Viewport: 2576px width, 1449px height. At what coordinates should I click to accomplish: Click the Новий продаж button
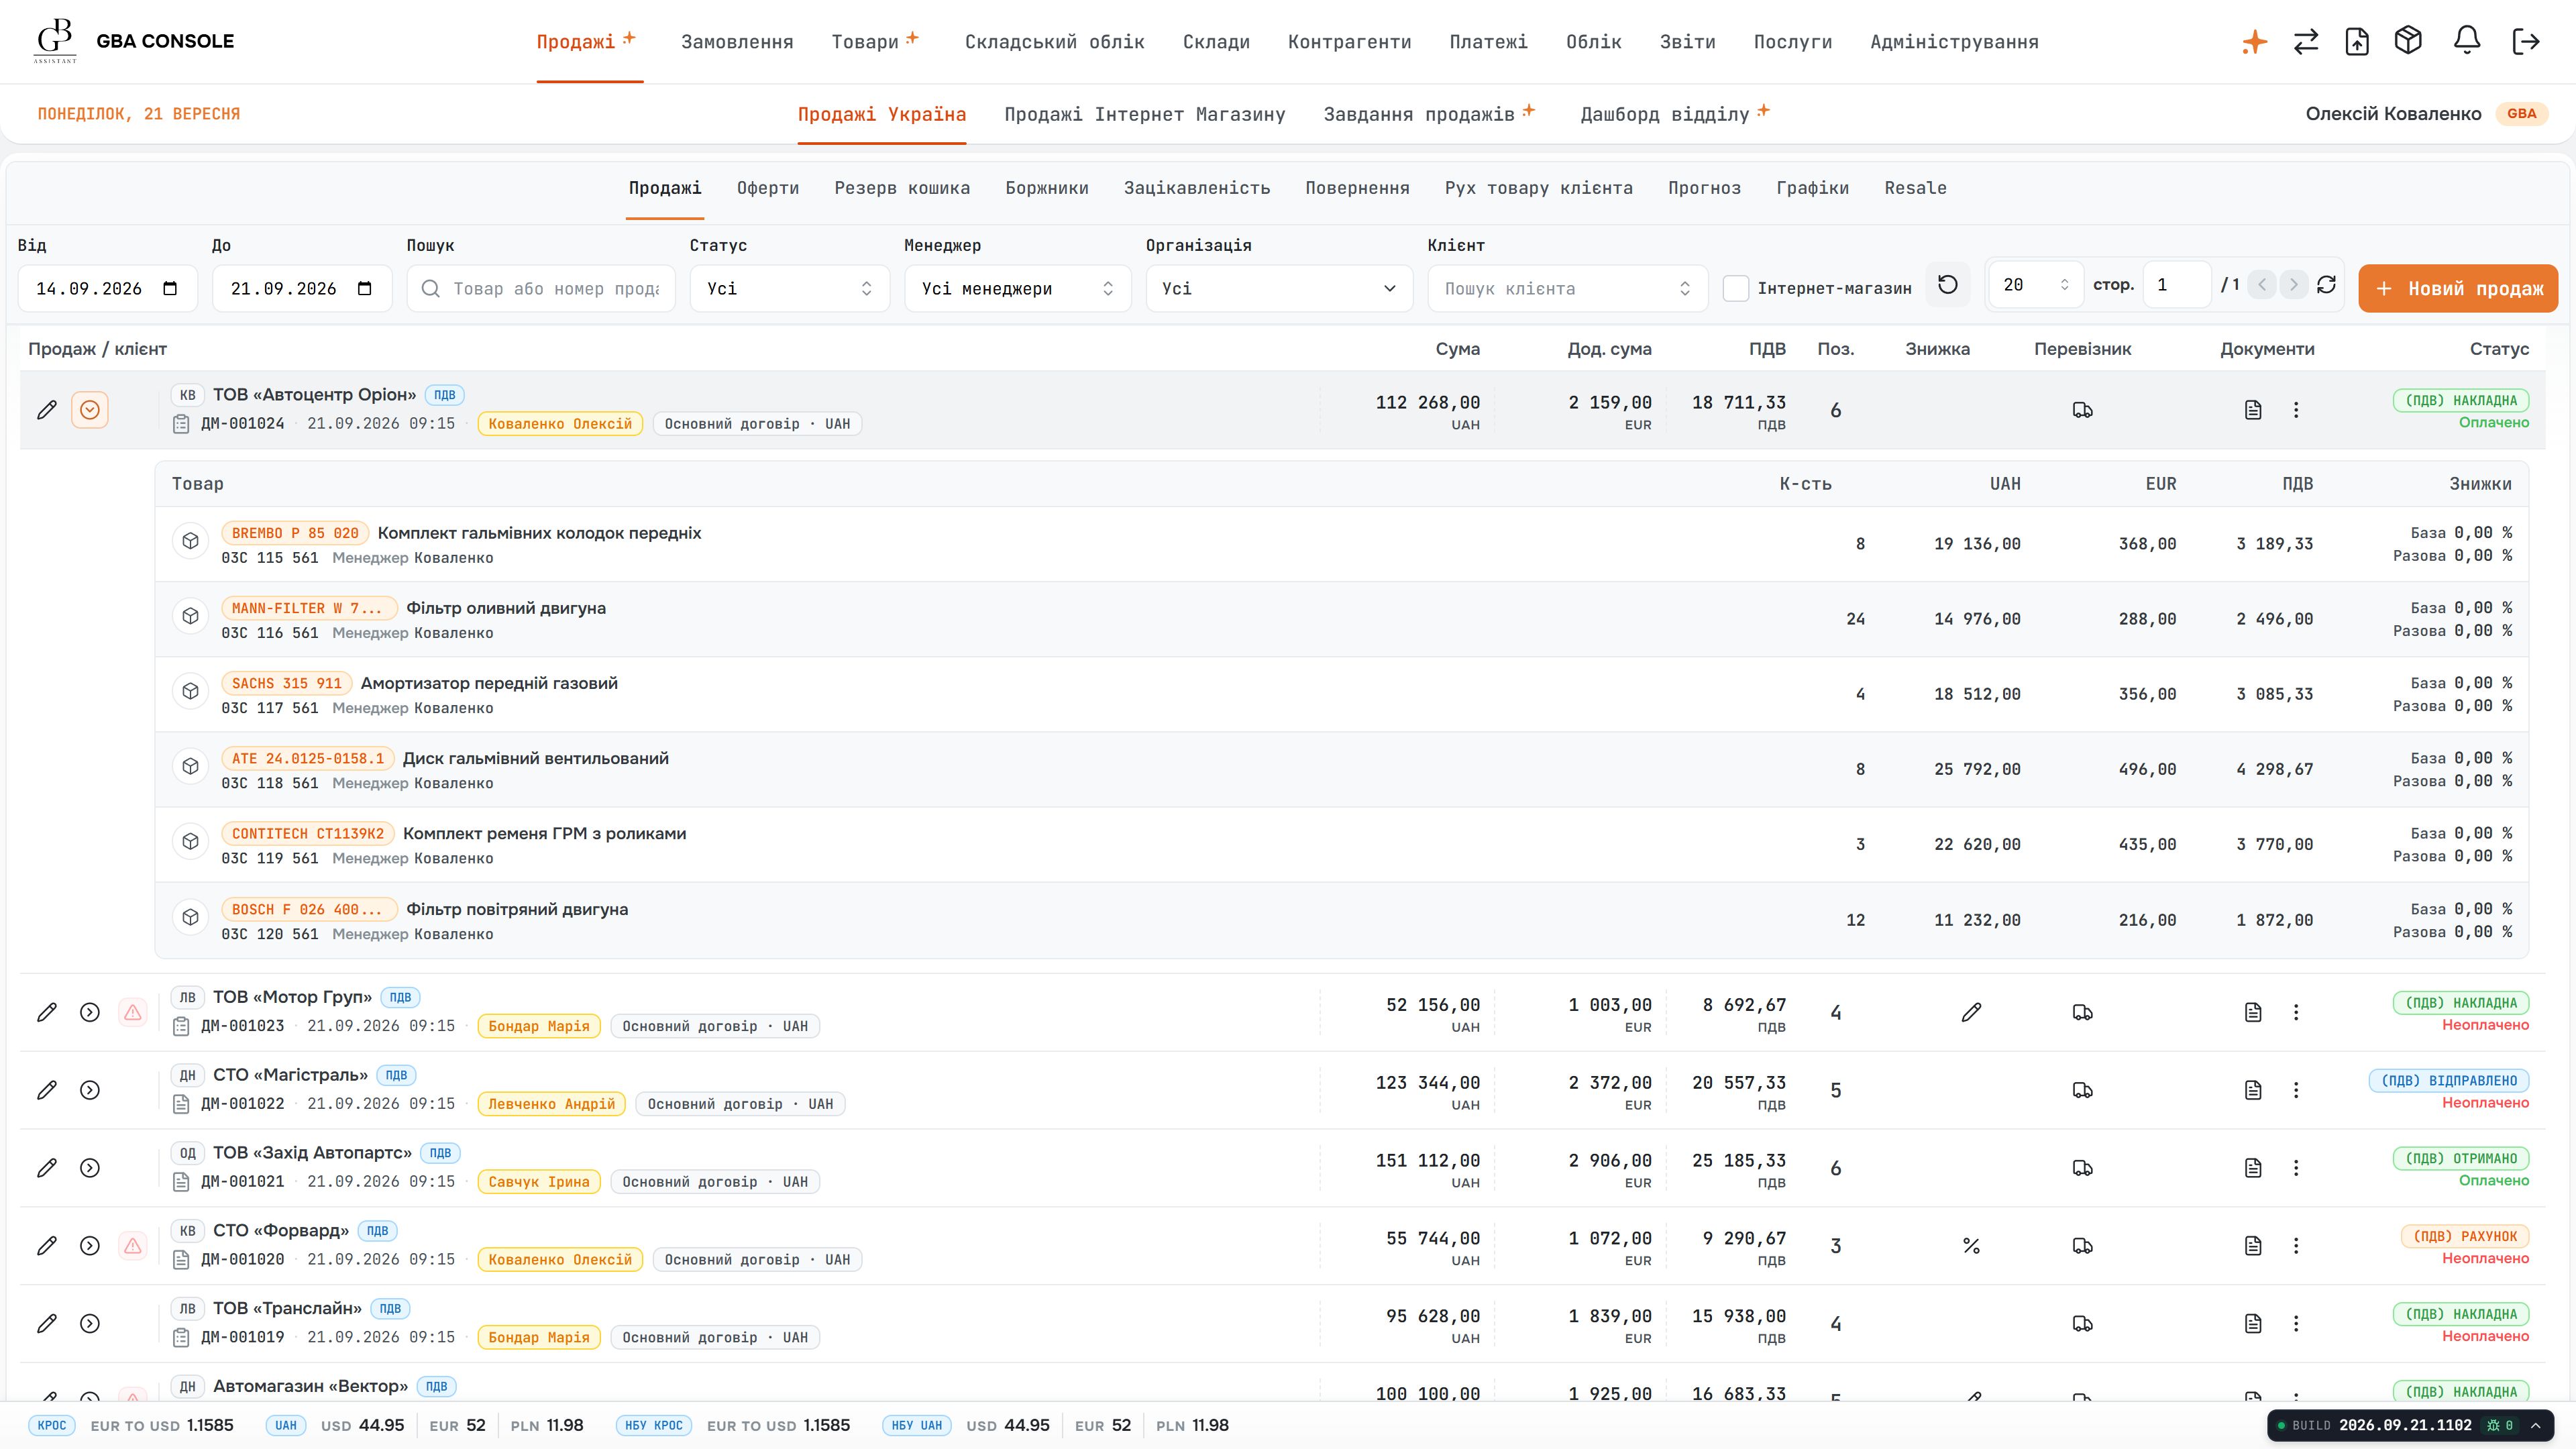click(2458, 288)
